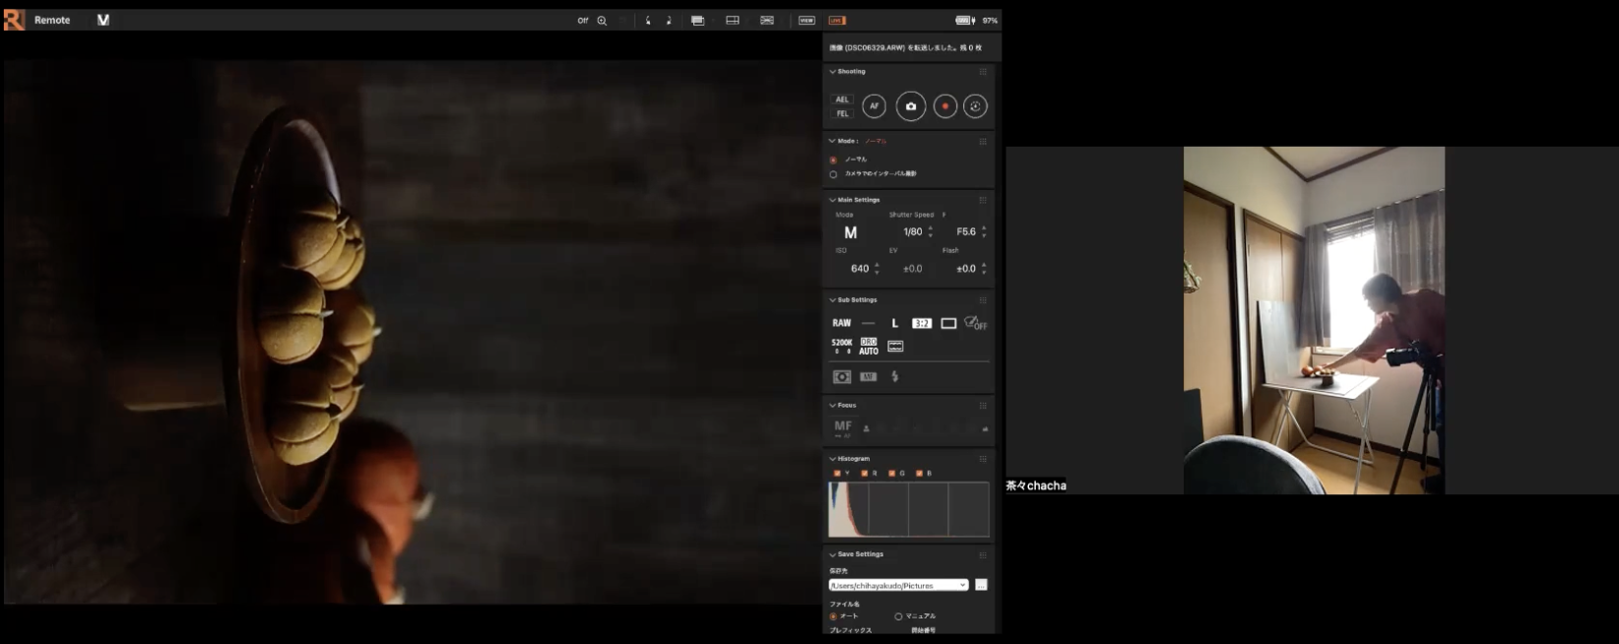Screen dimensions: 1619x644
Task: Click the drive mode rectangle icon
Action: [948, 323]
